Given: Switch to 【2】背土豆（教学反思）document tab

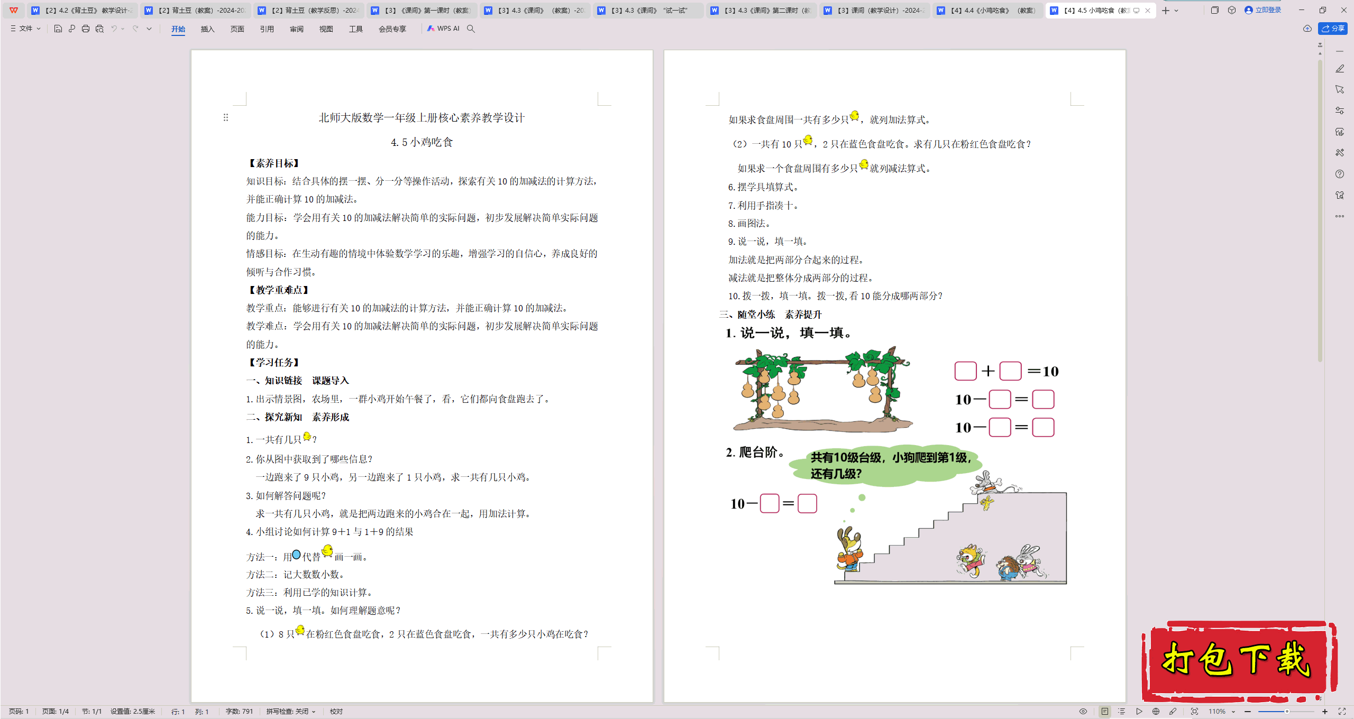Looking at the screenshot, I should click(x=308, y=10).
